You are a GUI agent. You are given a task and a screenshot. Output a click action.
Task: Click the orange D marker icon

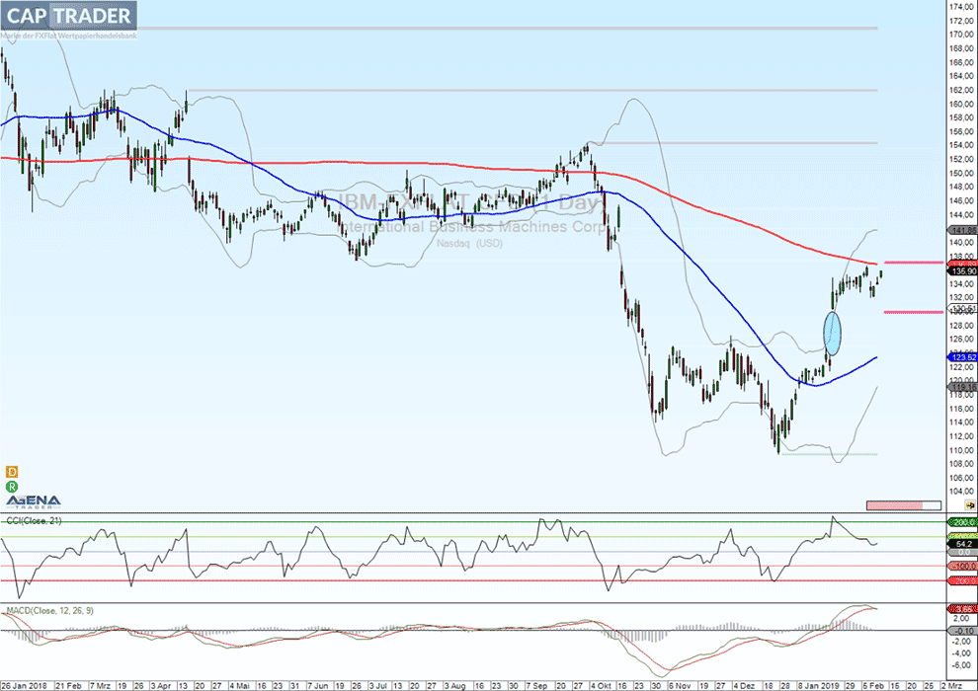pos(12,472)
